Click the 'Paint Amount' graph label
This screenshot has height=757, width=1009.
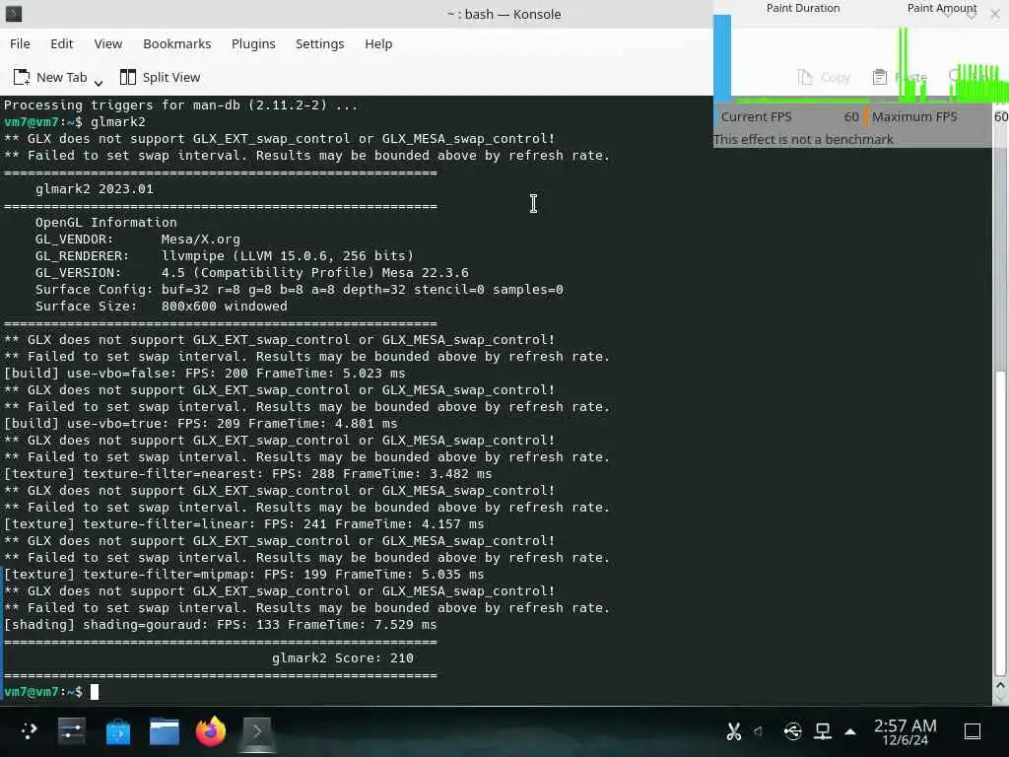pos(942,8)
